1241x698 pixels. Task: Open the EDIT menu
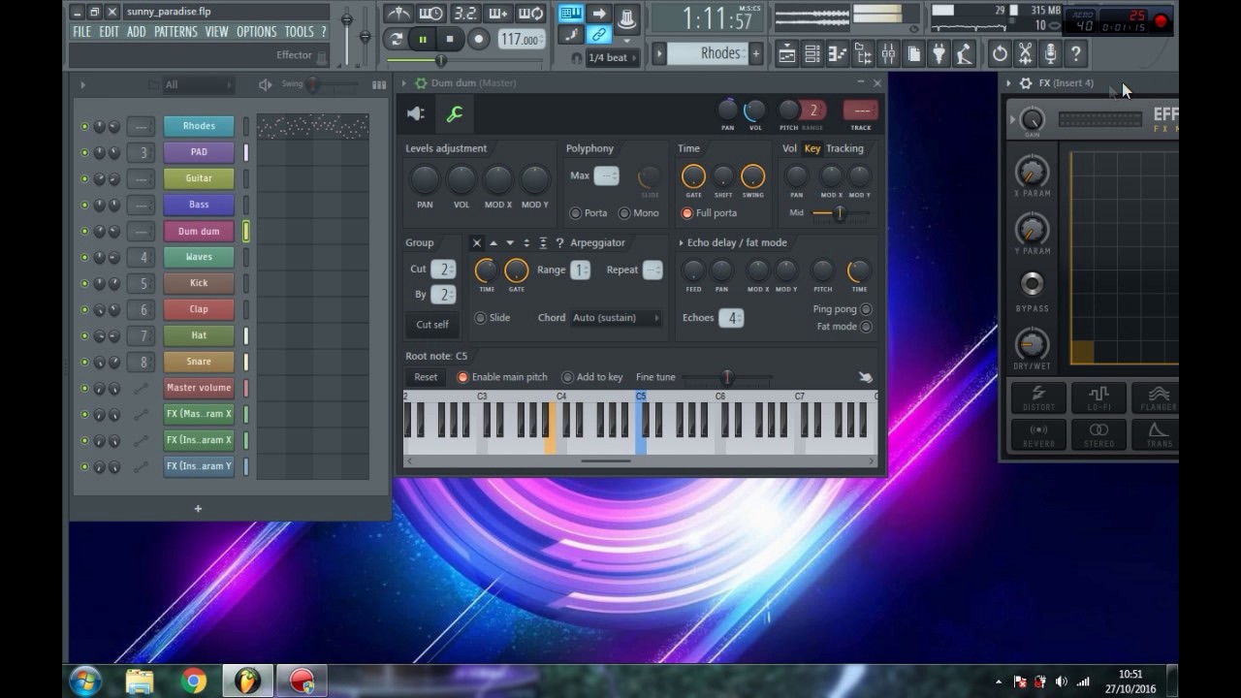[x=110, y=32]
